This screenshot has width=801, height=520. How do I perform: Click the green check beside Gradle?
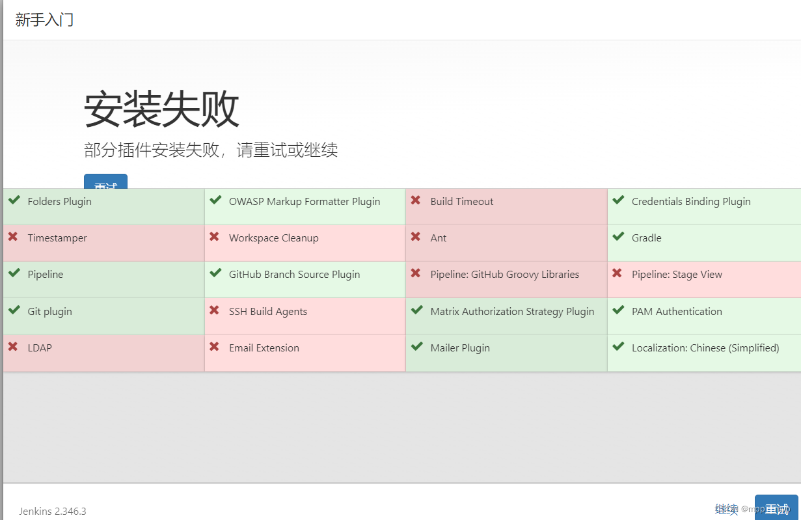(x=618, y=237)
